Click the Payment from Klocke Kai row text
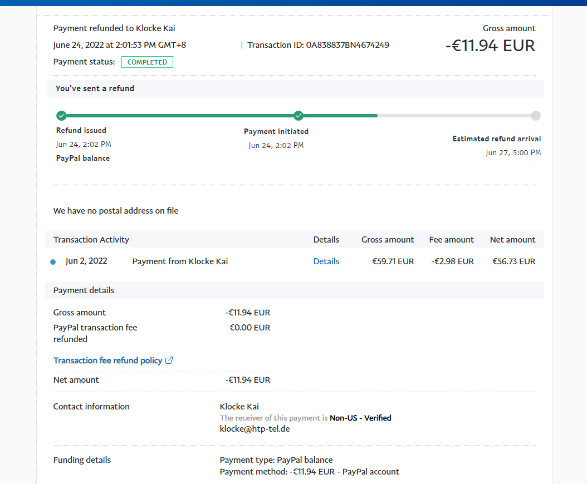This screenshot has width=587, height=484. tap(180, 261)
